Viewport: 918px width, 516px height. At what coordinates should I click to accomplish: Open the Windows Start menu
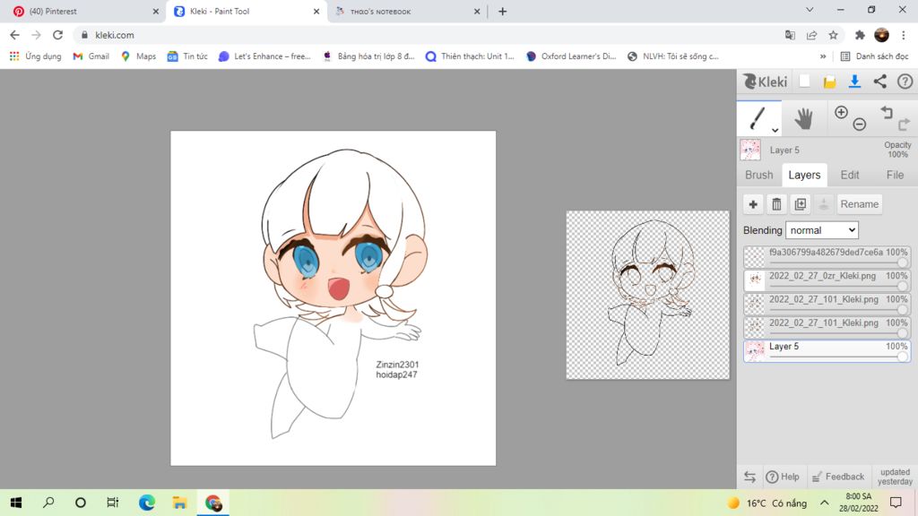click(16, 503)
